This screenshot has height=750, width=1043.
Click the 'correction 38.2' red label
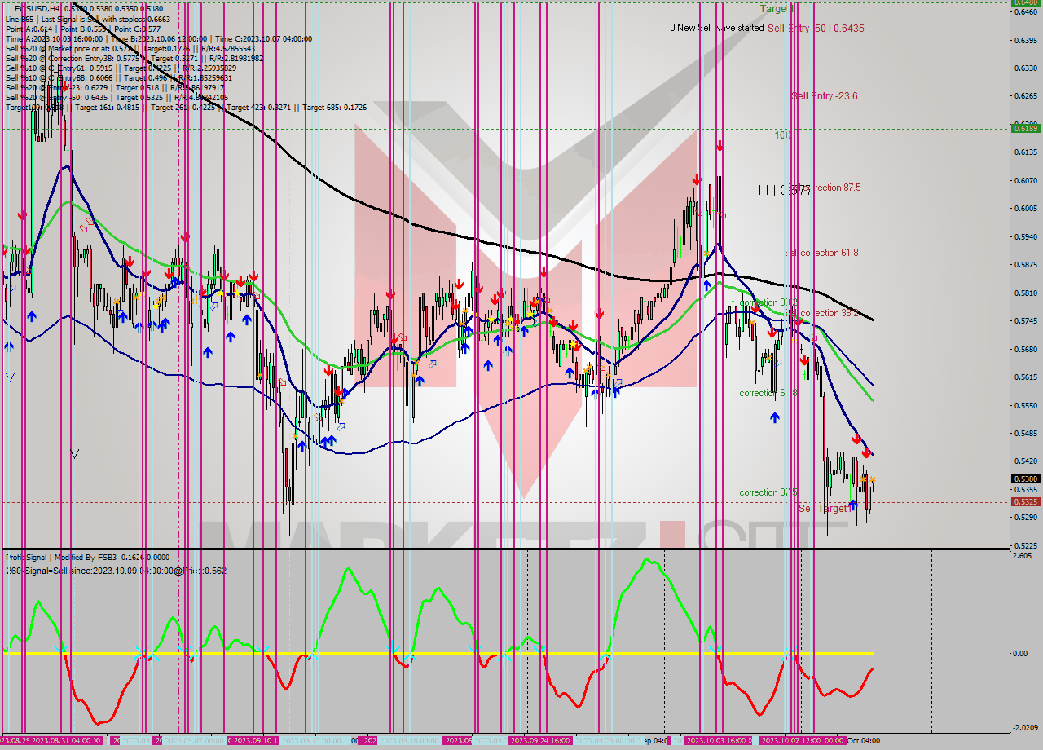point(823,313)
